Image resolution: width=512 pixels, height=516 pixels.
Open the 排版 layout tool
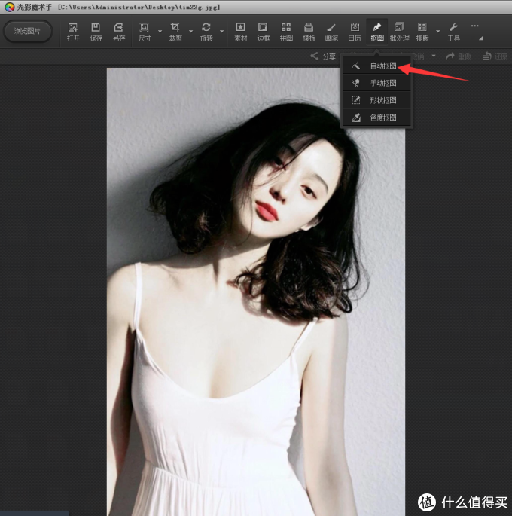coord(422,32)
